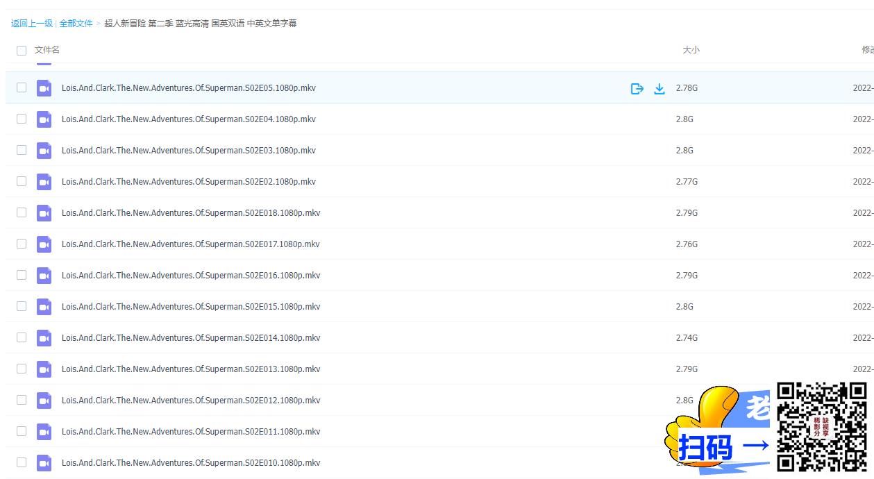Viewport: 874px width, 479px height.
Task: Click the video file icon for S02E014
Action: (44, 338)
